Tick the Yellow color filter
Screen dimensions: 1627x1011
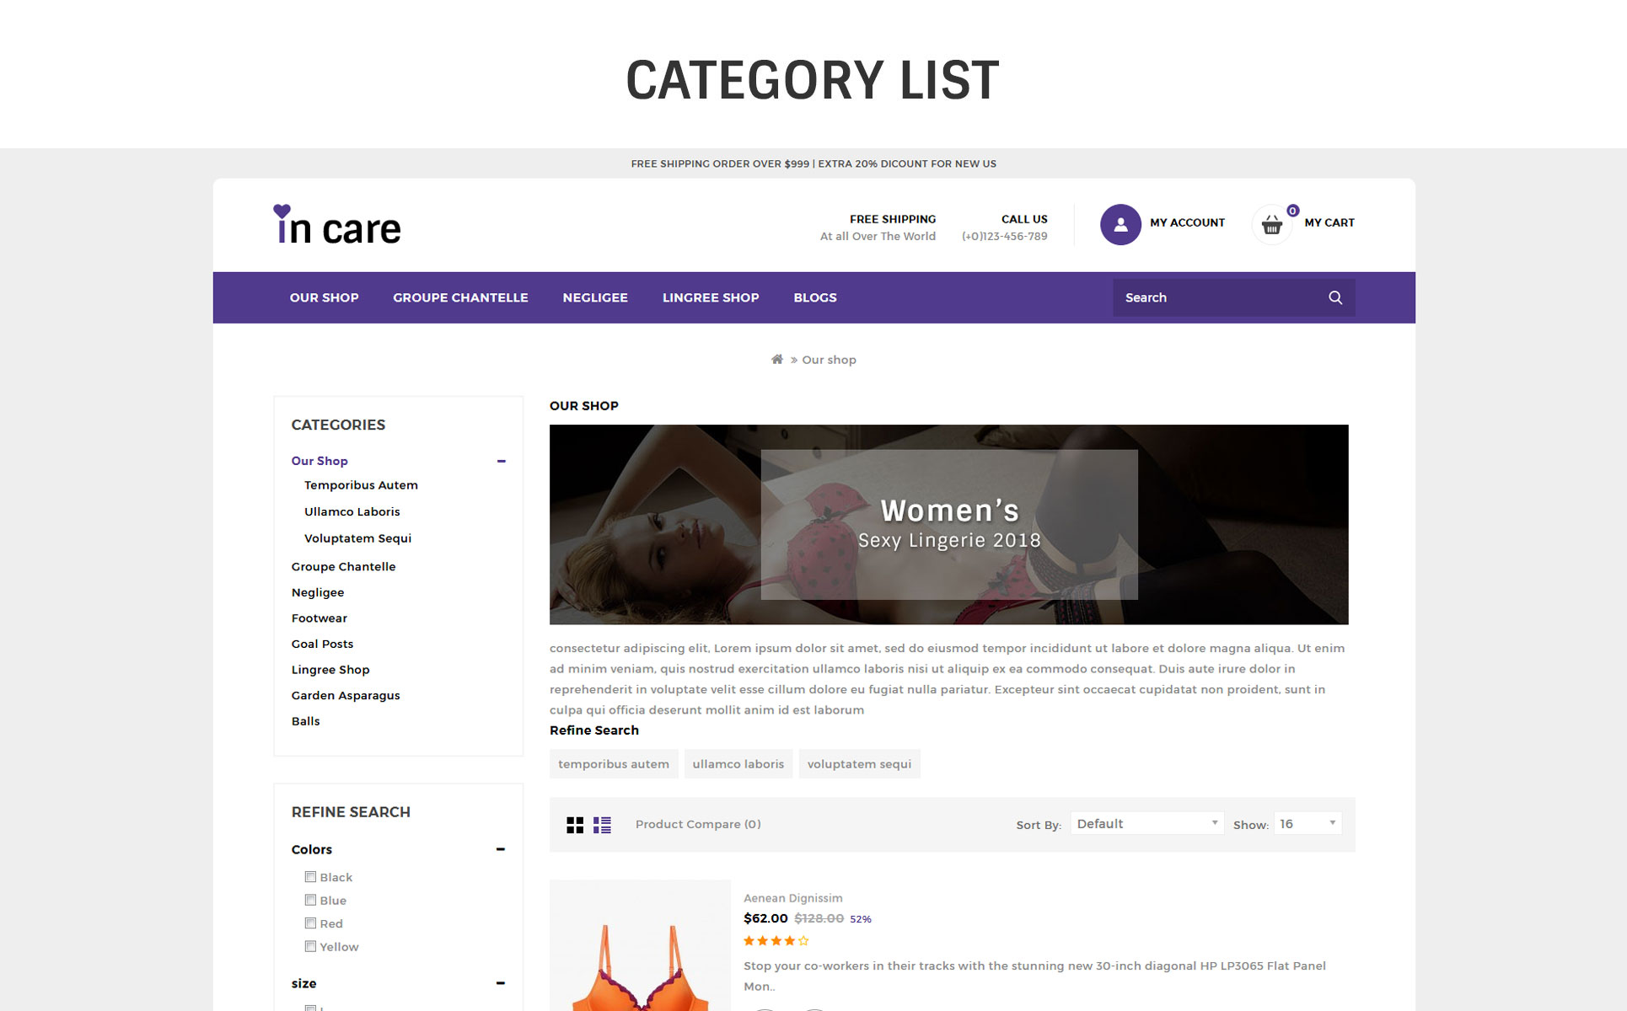point(310,947)
